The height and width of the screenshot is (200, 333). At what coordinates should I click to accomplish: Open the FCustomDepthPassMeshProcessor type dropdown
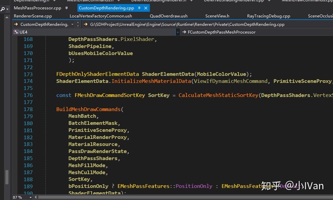point(221,32)
